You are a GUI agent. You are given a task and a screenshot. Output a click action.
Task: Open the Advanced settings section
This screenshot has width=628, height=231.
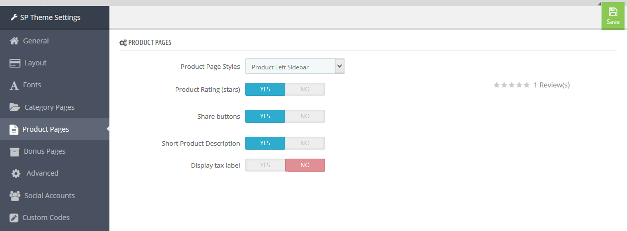[54, 173]
